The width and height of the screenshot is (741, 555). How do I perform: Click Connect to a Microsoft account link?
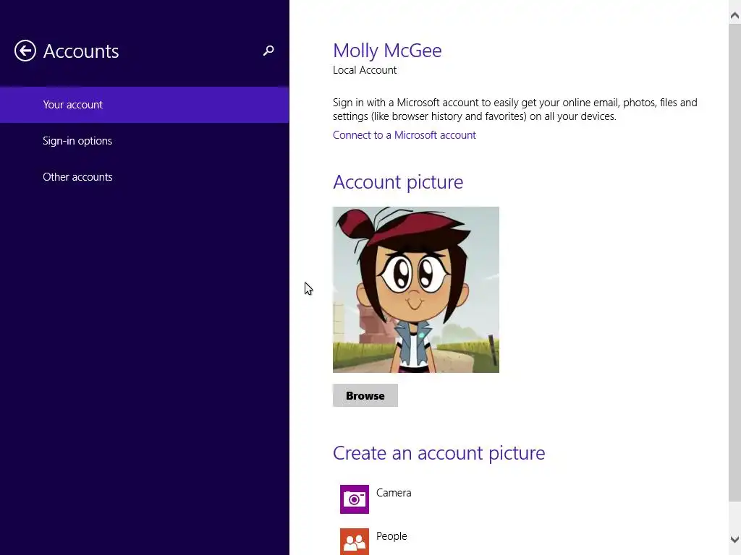(x=404, y=135)
